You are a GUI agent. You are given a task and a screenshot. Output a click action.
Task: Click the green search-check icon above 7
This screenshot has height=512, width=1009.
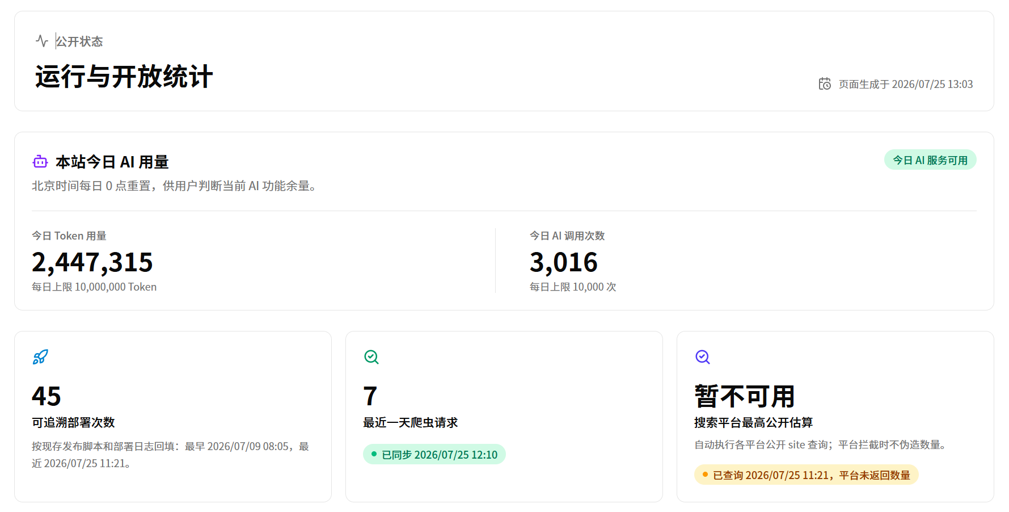371,357
